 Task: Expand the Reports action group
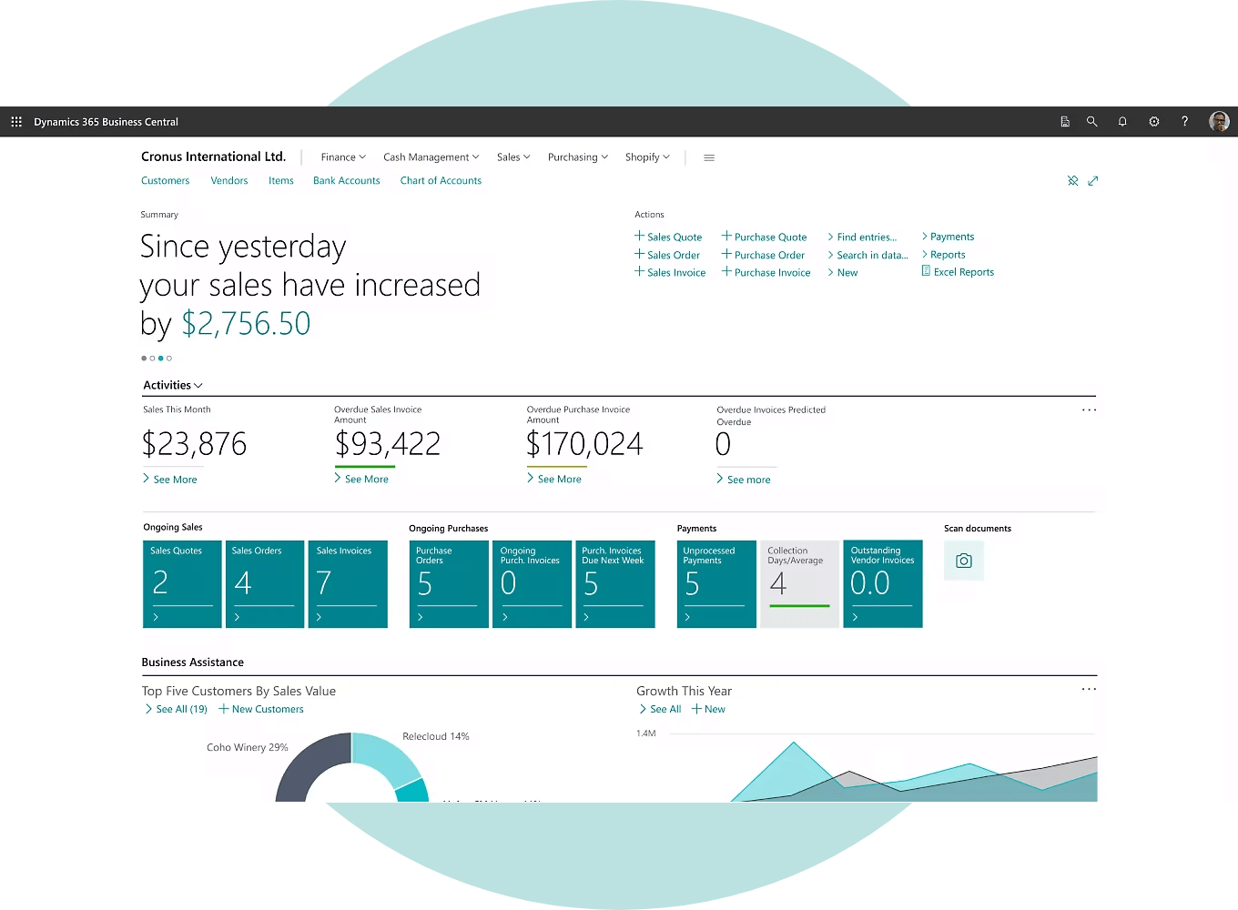[x=943, y=254]
